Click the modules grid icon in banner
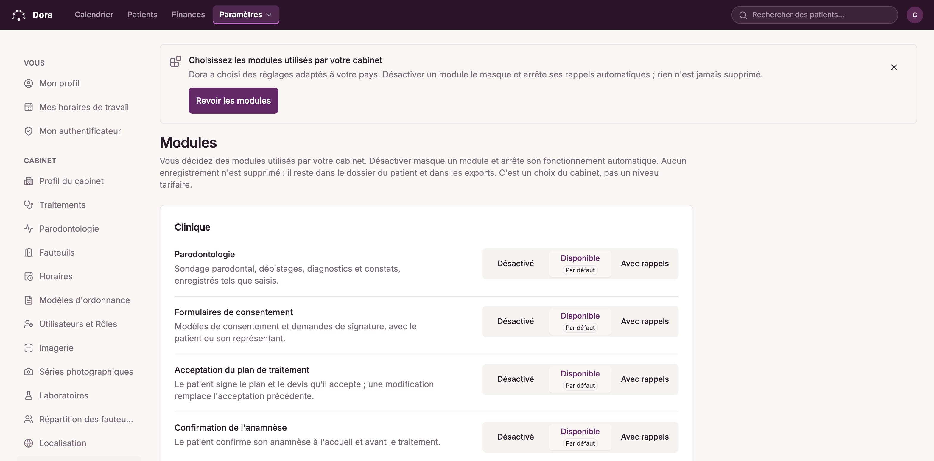Image resolution: width=934 pixels, height=461 pixels. point(176,61)
